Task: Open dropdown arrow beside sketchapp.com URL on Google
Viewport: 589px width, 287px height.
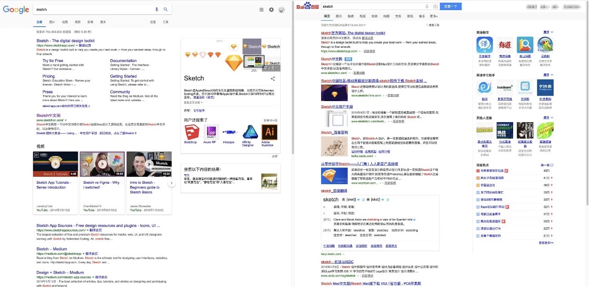Action: [77, 46]
